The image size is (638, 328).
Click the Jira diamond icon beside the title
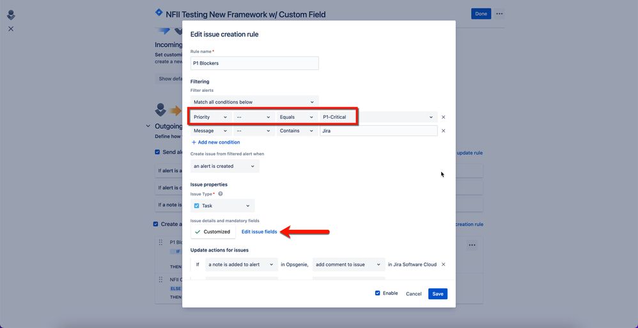point(159,13)
